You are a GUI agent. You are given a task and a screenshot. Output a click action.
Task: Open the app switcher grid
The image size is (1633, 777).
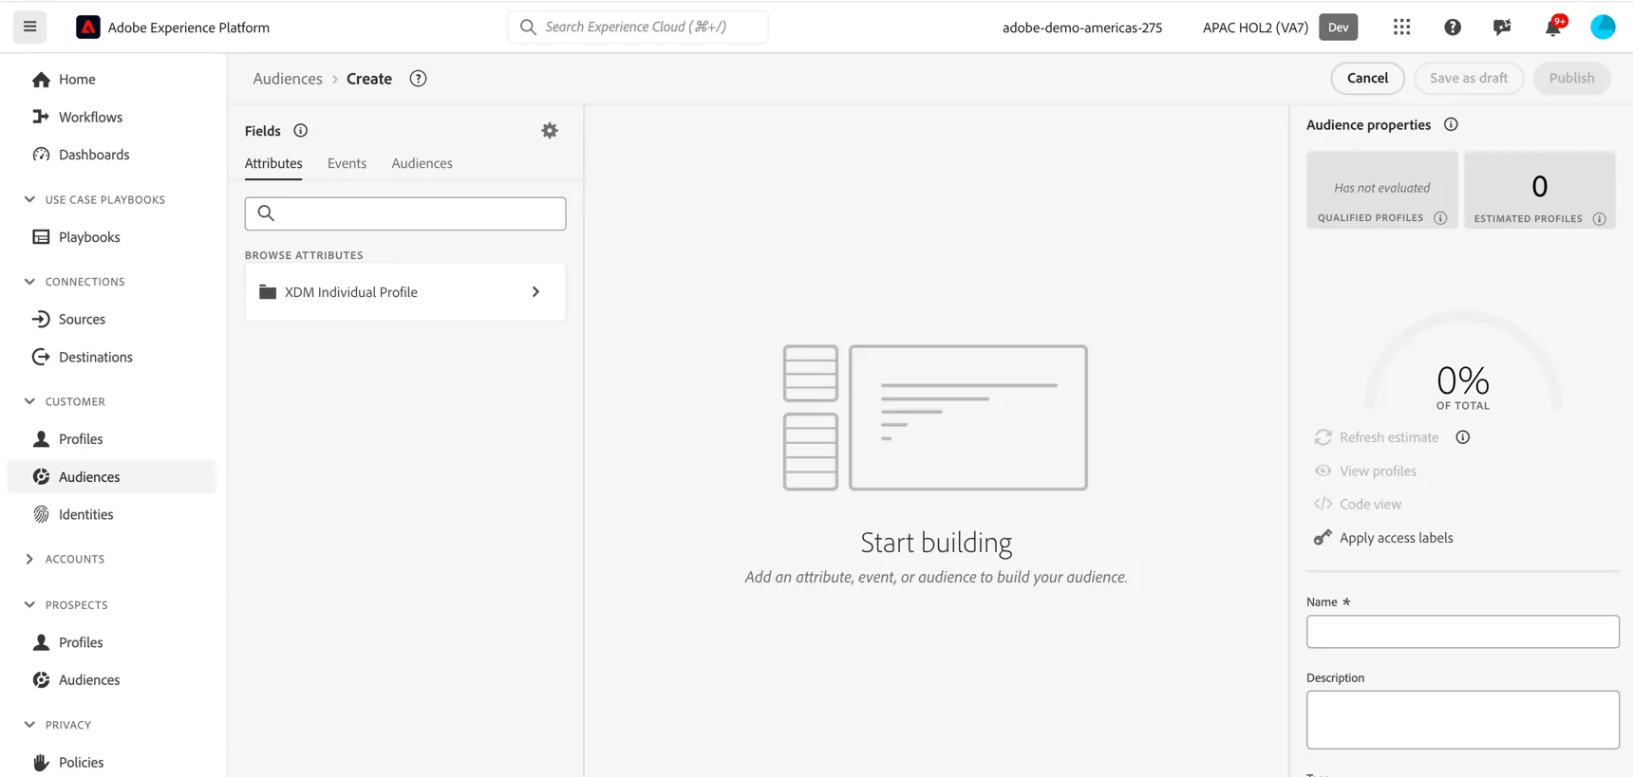point(1401,28)
